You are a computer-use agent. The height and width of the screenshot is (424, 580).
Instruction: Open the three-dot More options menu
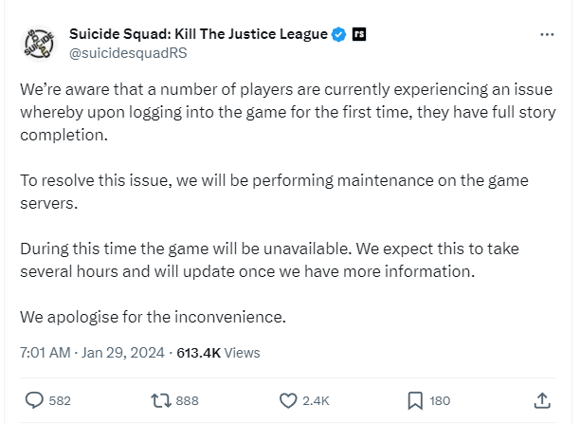click(x=546, y=35)
